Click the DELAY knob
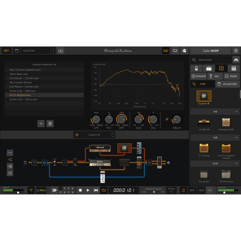This screenshot has height=241, width=241. click(x=177, y=119)
